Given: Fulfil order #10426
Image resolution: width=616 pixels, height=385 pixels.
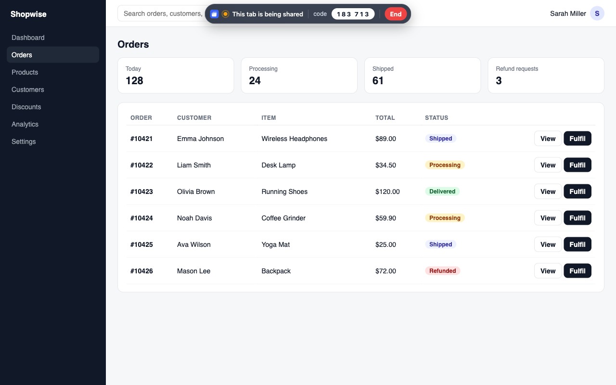Looking at the screenshot, I should click(577, 271).
